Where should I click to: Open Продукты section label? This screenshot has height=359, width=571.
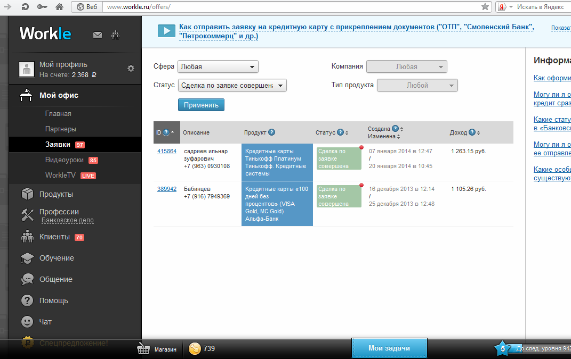coord(56,194)
